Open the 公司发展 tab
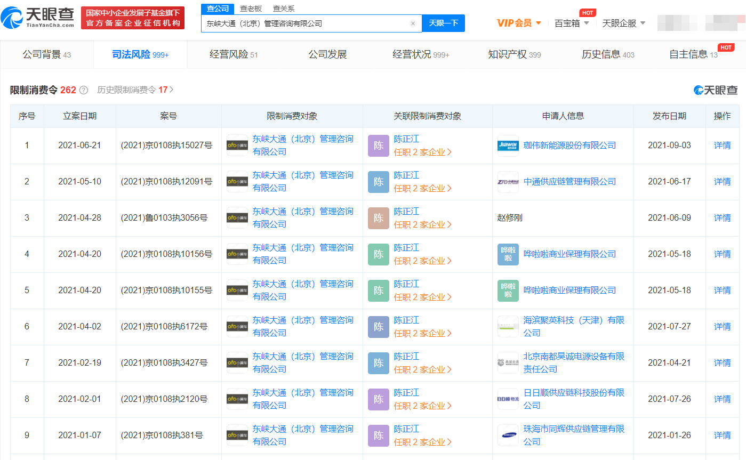The height and width of the screenshot is (460, 746). click(x=327, y=54)
